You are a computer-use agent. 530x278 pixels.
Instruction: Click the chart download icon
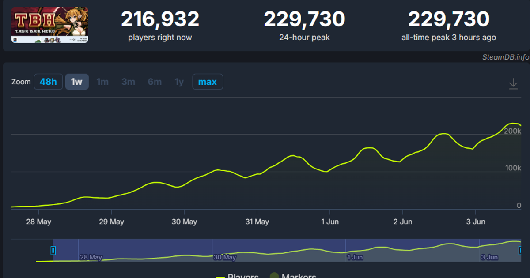(513, 84)
